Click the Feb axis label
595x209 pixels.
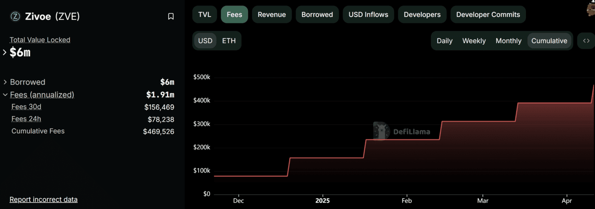tap(407, 201)
